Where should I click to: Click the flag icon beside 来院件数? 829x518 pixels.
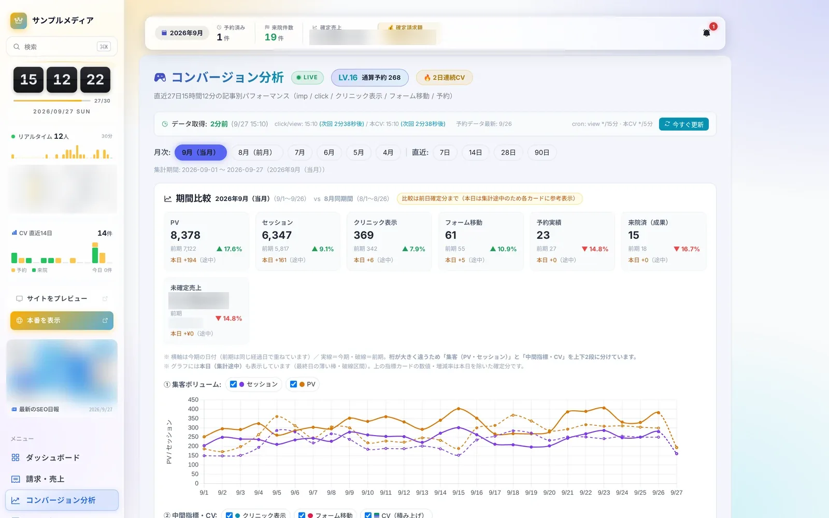(267, 27)
